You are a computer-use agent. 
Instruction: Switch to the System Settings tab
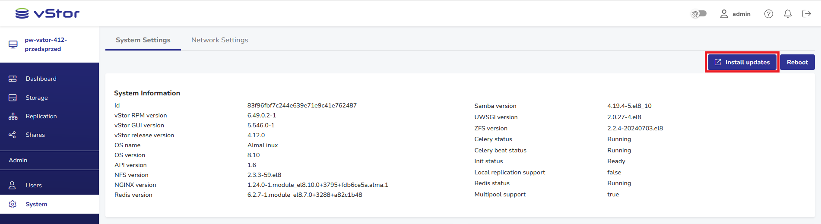(143, 40)
